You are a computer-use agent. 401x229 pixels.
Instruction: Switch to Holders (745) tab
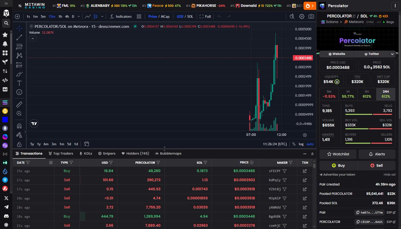click(x=135, y=154)
